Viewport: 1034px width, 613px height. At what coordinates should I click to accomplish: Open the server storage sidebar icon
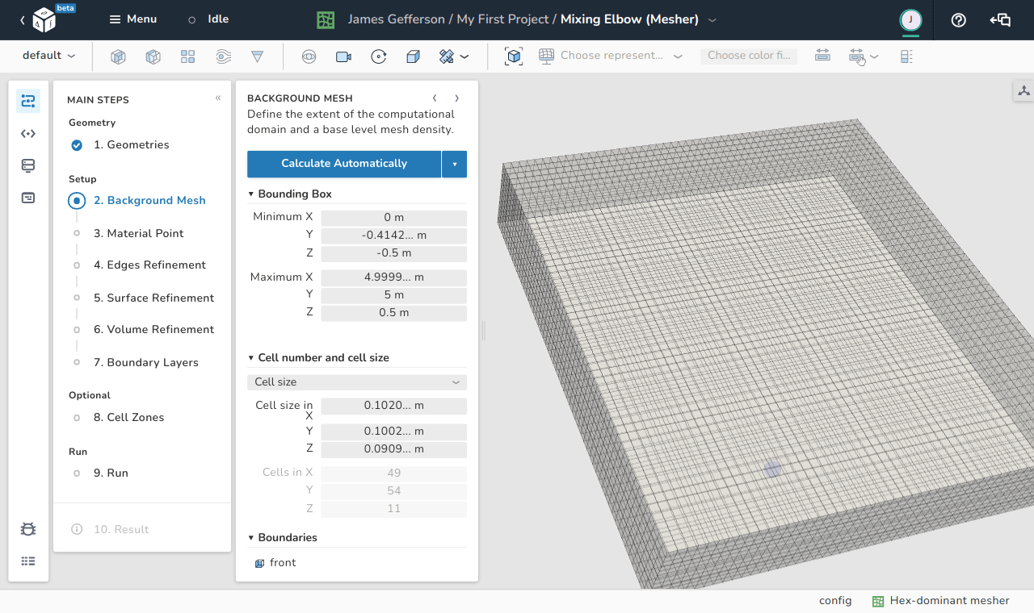pos(28,165)
